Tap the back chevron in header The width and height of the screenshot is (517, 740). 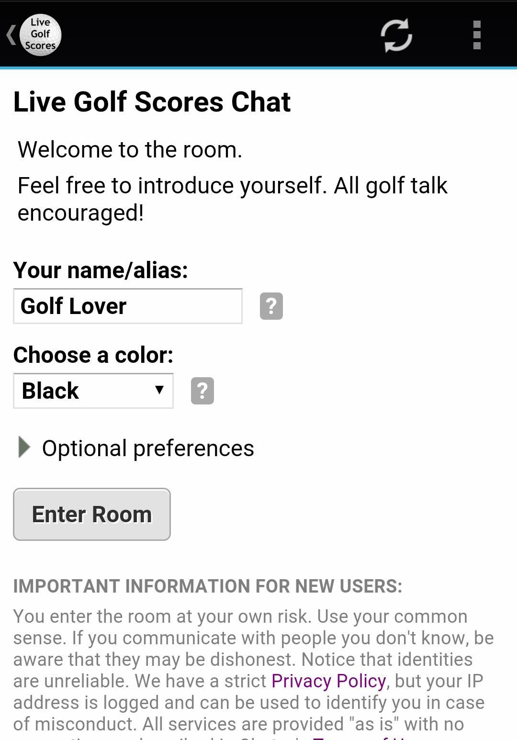(x=11, y=35)
